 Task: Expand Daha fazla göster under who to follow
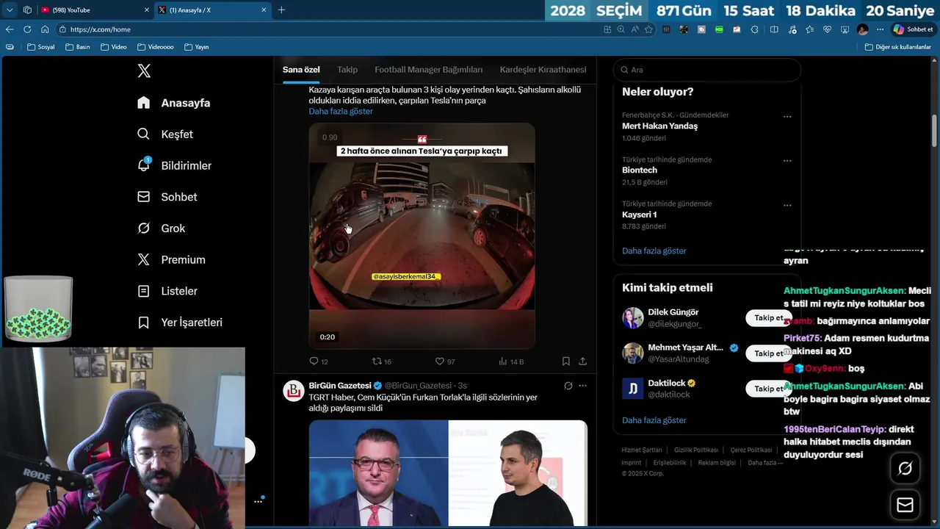point(654,420)
